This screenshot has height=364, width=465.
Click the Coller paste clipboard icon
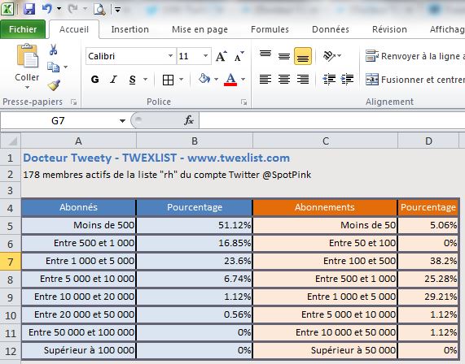coord(27,55)
